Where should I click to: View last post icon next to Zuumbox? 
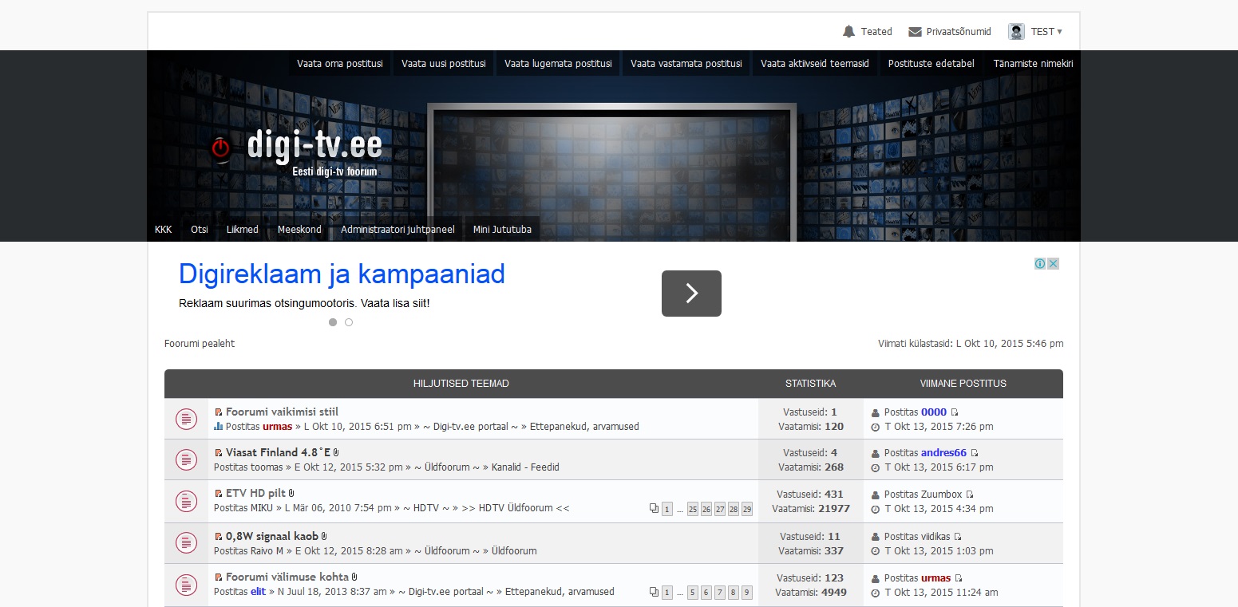(x=970, y=495)
